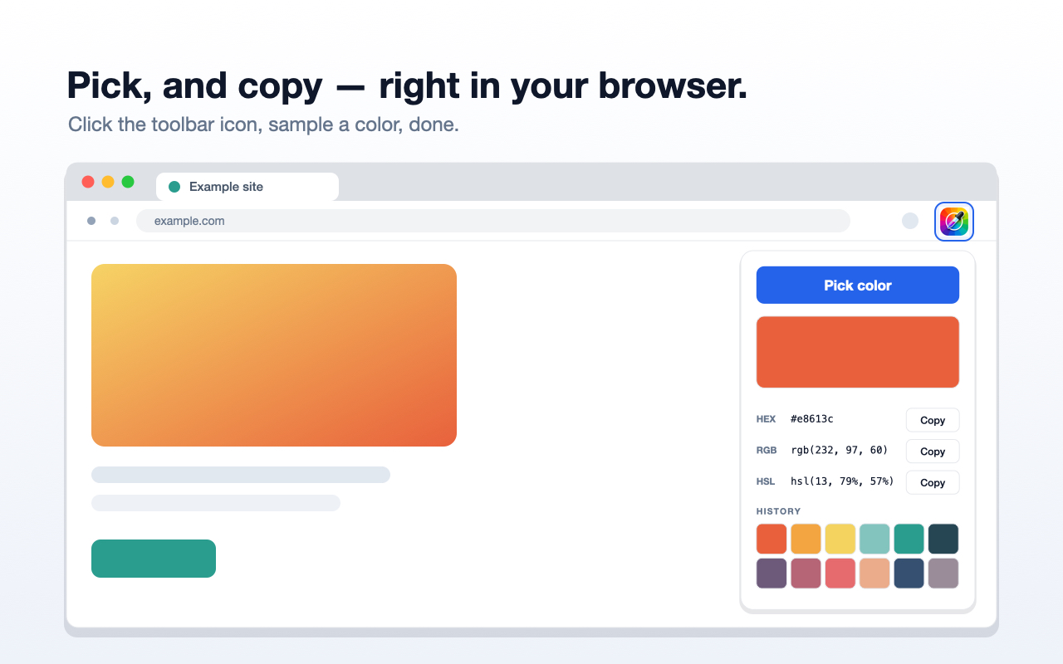The width and height of the screenshot is (1063, 664).
Task: Click the 'Click the toolbar icon' subtitle text
Action: (263, 125)
